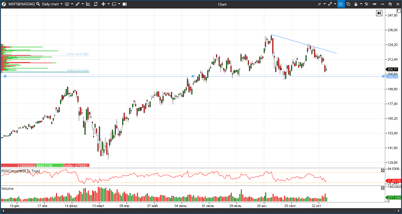
Task: Take a chart screenshot with camera icon
Action: point(340,4)
